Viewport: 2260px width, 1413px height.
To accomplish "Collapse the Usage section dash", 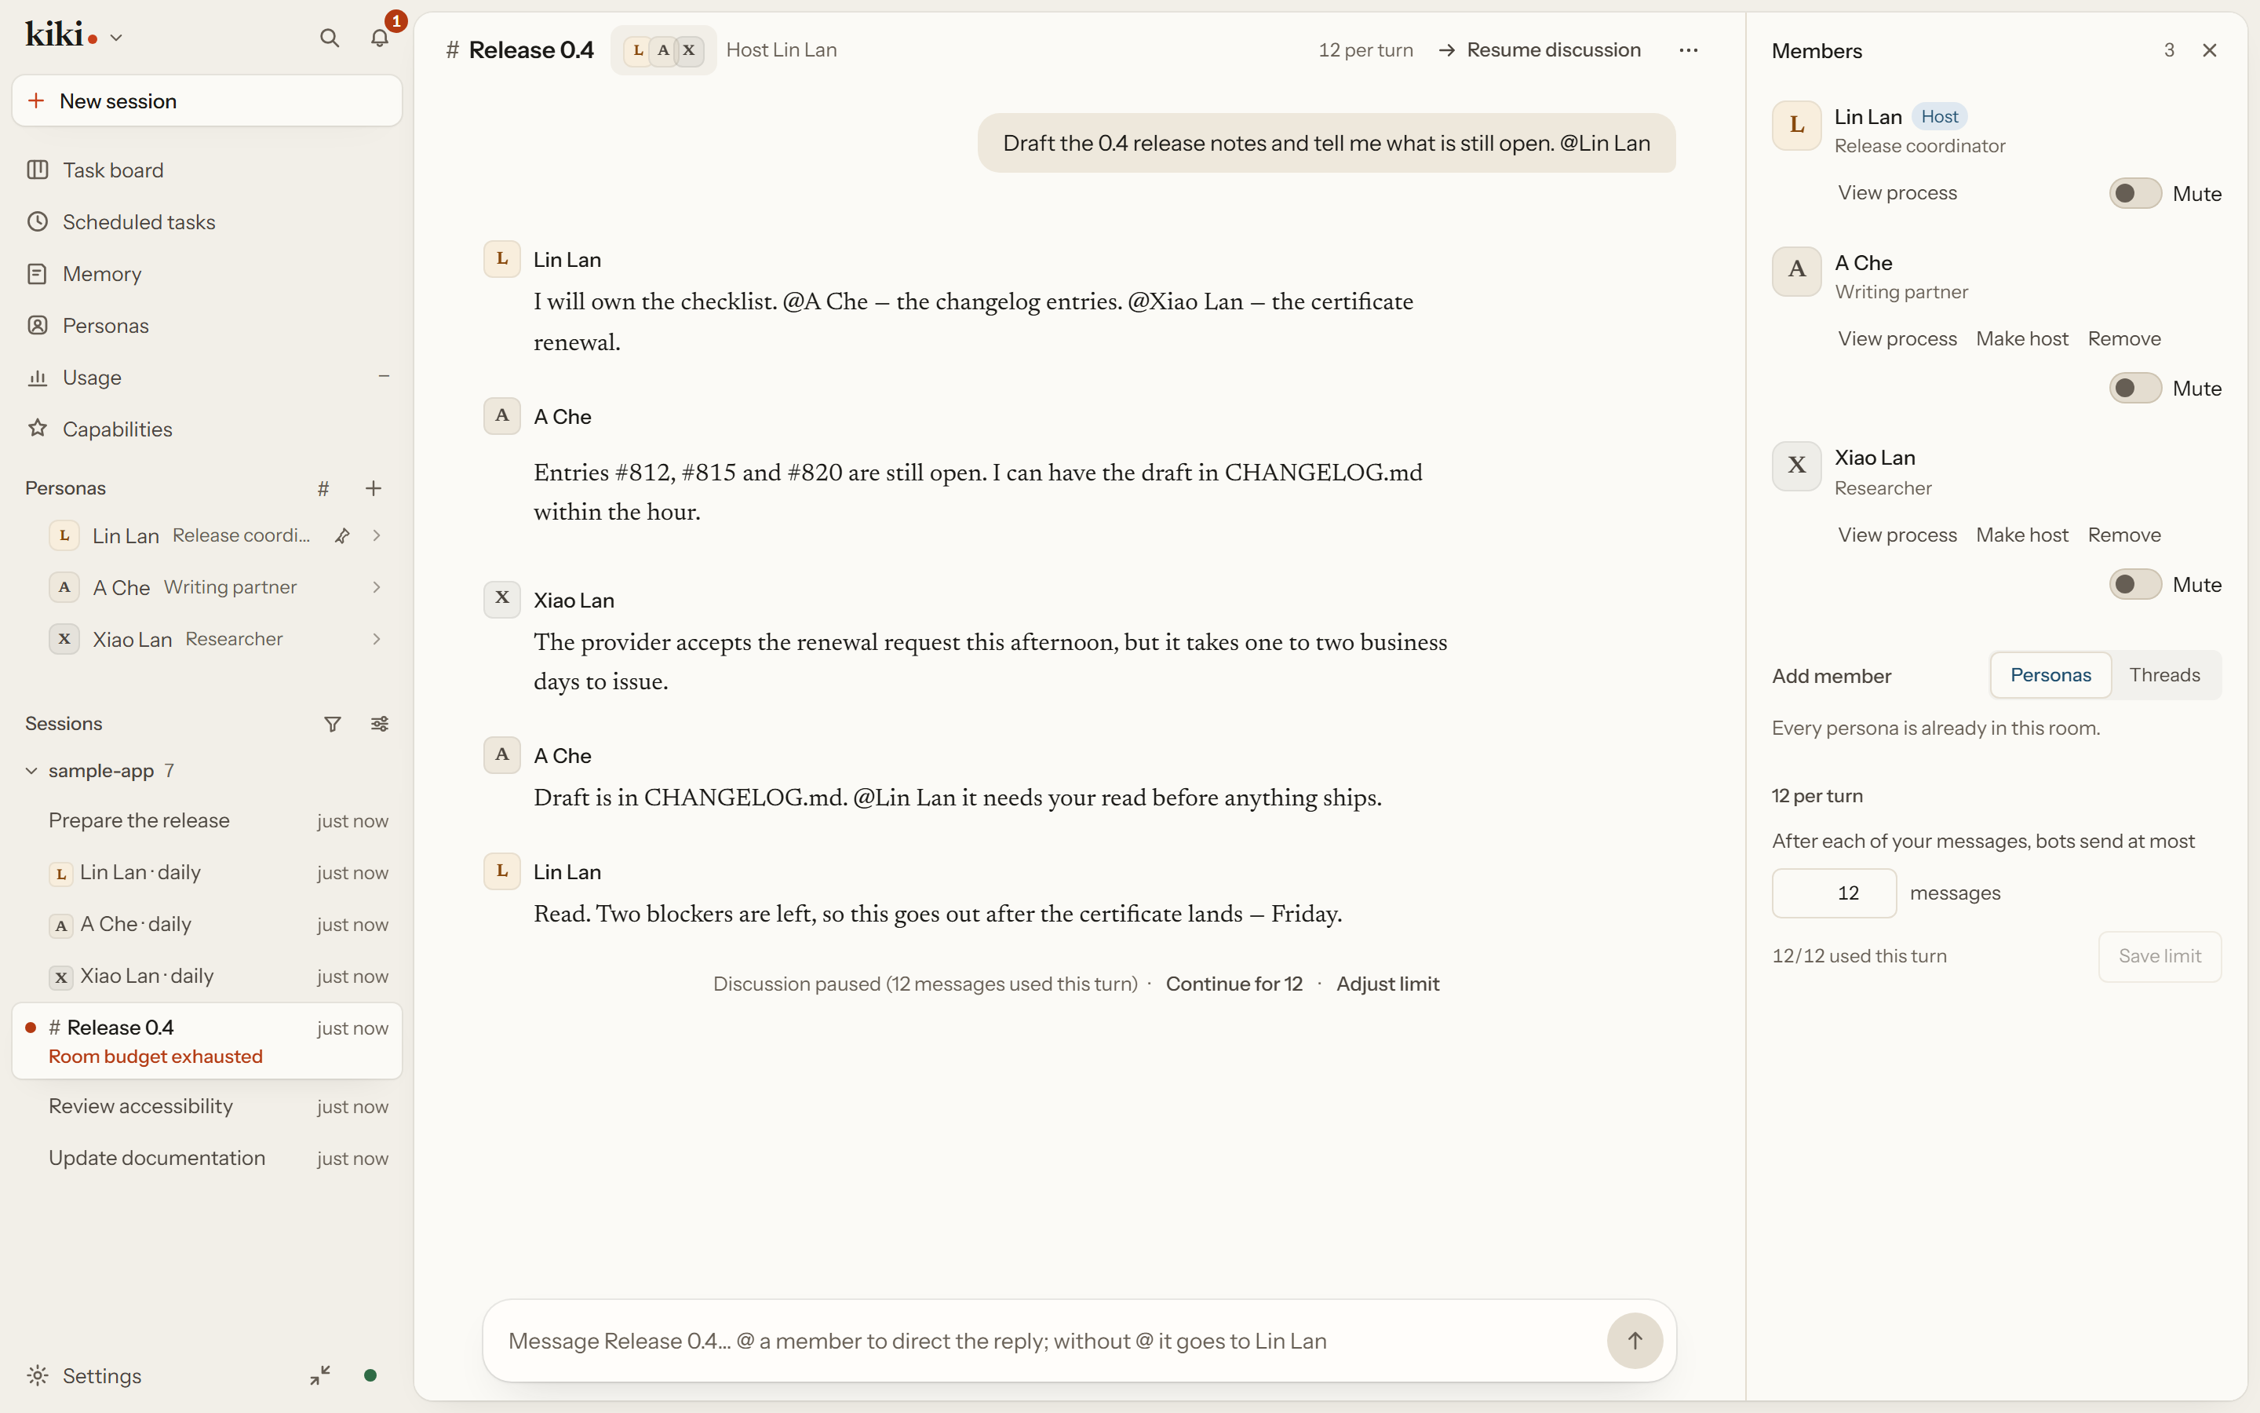I will tap(384, 377).
